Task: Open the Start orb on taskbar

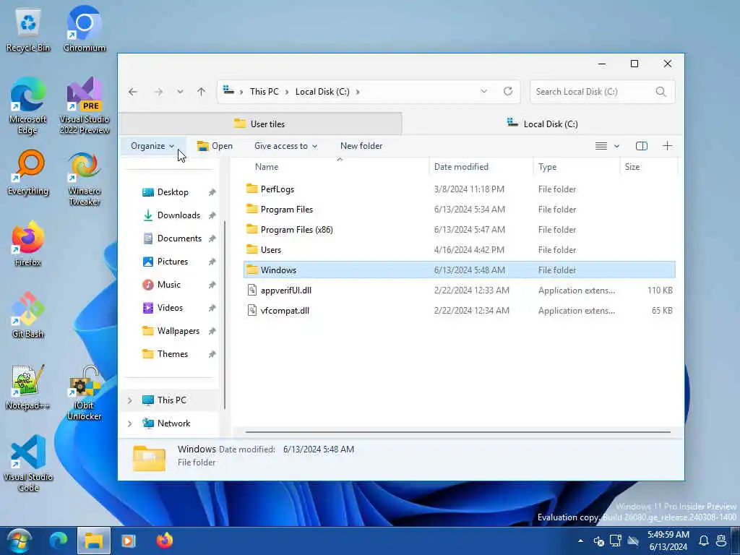Action: (x=19, y=541)
